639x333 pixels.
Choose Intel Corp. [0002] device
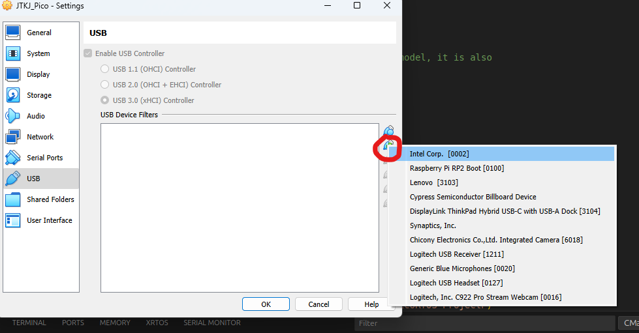[x=502, y=154]
